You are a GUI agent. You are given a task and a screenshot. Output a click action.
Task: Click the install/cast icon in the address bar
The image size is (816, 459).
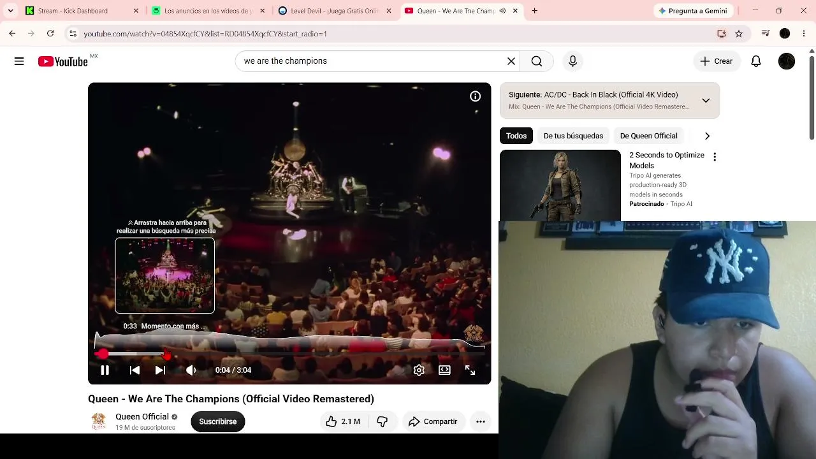point(722,34)
